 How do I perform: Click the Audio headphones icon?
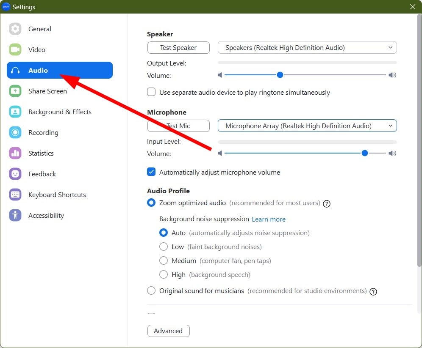(x=15, y=70)
